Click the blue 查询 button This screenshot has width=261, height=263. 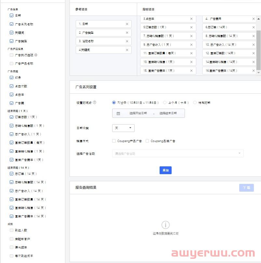coord(165,170)
